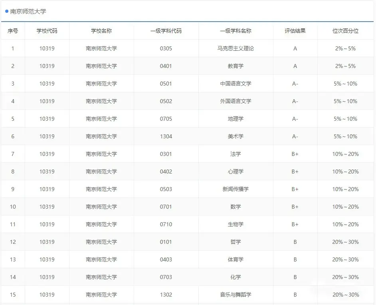Click grade A in 马克思主义理论 row
The image size is (376, 305).
click(x=295, y=48)
